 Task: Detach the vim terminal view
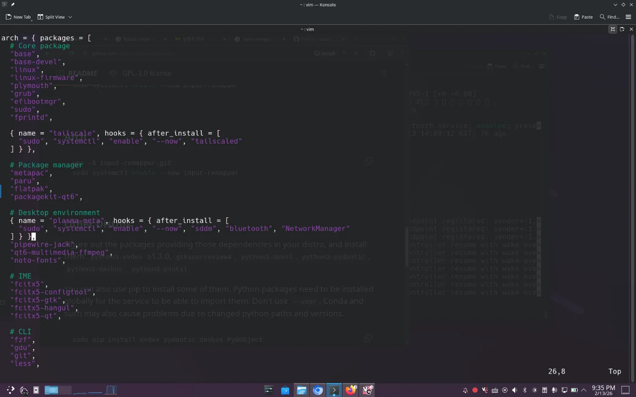[622, 29]
